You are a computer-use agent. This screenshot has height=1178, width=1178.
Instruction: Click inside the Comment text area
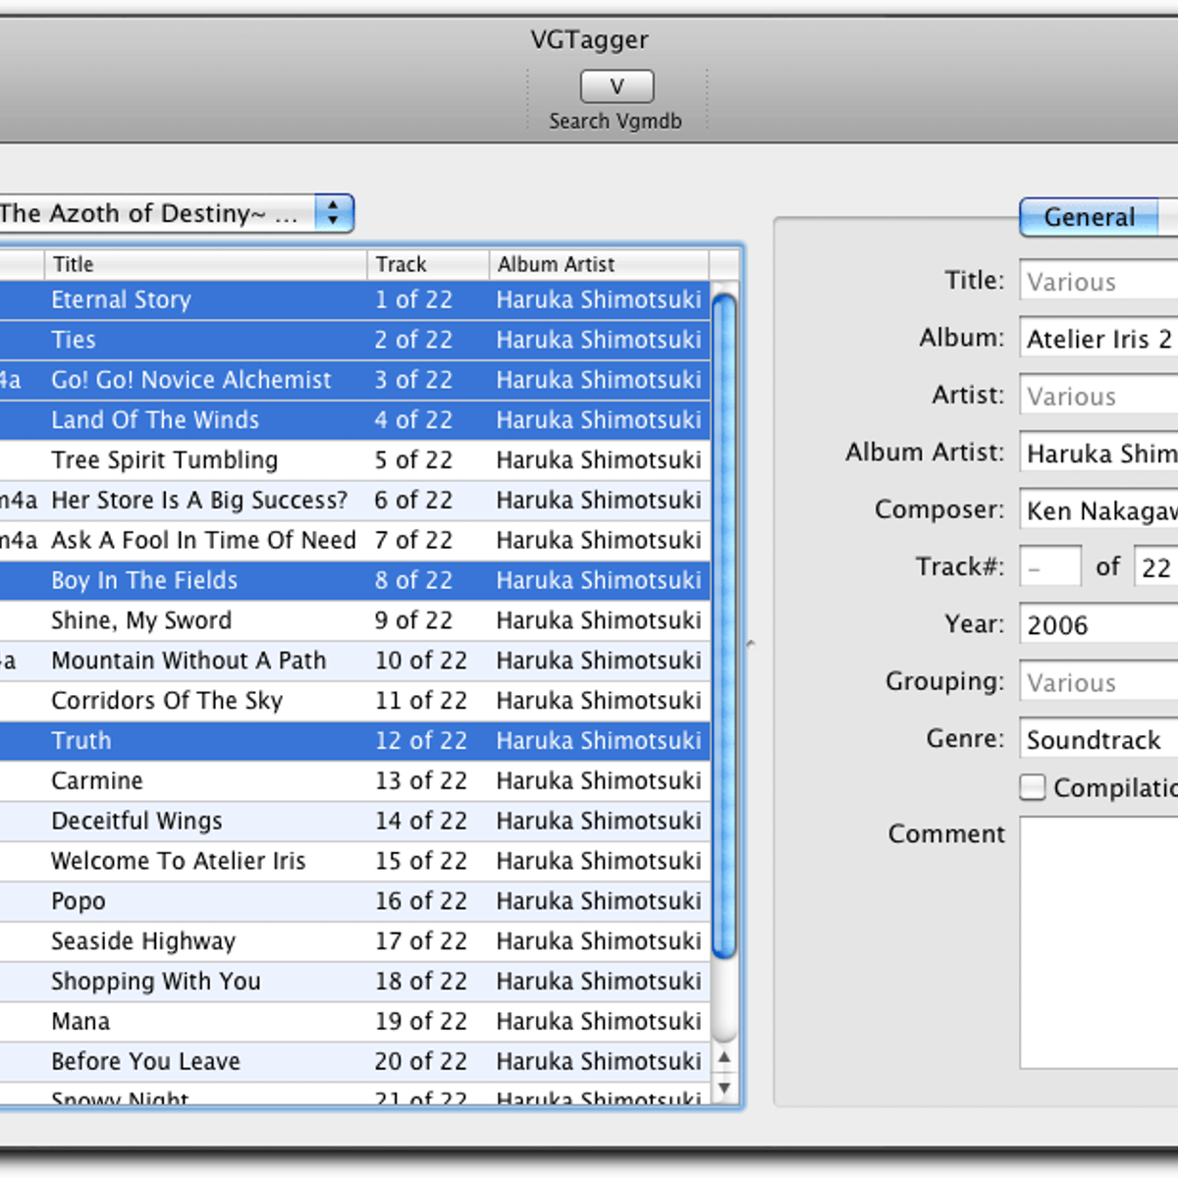click(x=1098, y=942)
